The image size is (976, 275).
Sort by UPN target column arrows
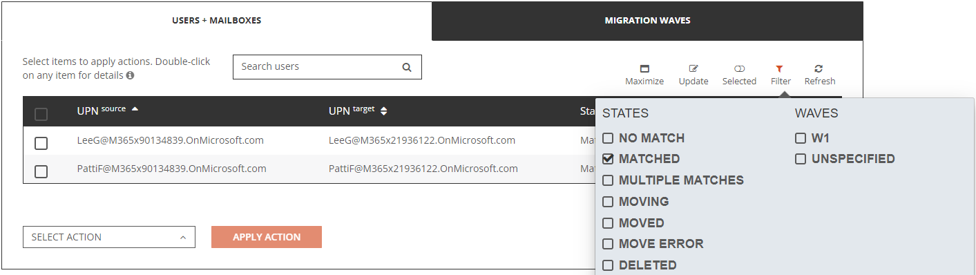pyautogui.click(x=384, y=111)
